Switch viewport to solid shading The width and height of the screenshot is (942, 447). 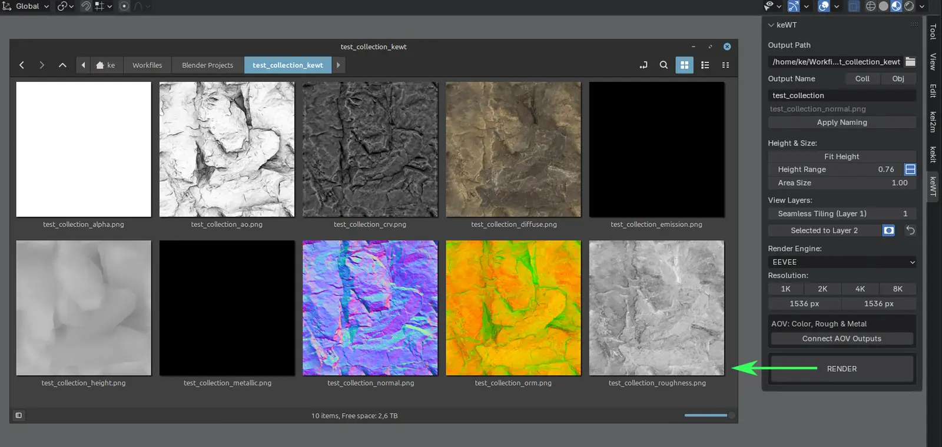point(883,6)
